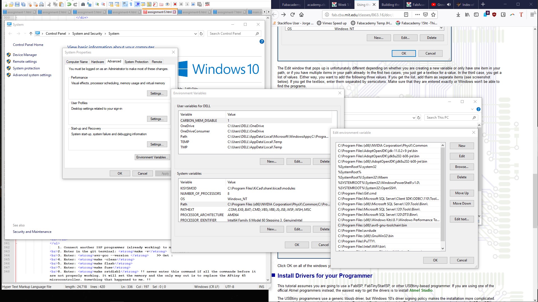
Task: Open Find with the binoculars icon
Action: (x=83, y=4)
